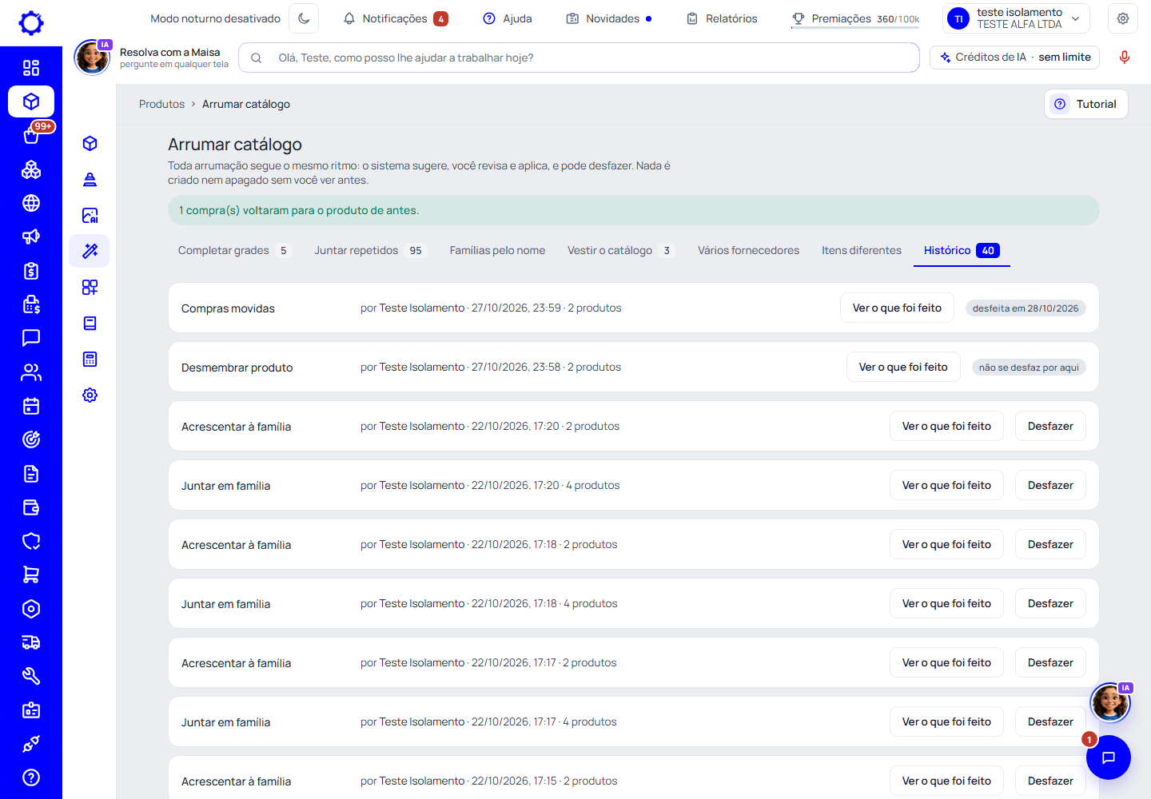This screenshot has width=1151, height=799.
Task: Undo the 17:20 Juntar em família entry
Action: point(1050,485)
